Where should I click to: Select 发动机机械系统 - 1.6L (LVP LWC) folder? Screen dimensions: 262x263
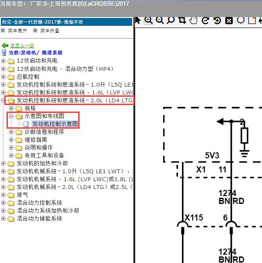click(x=74, y=179)
